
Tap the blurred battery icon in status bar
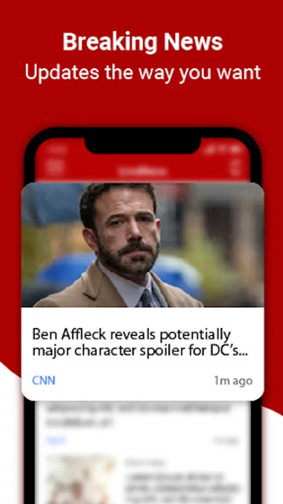(236, 149)
